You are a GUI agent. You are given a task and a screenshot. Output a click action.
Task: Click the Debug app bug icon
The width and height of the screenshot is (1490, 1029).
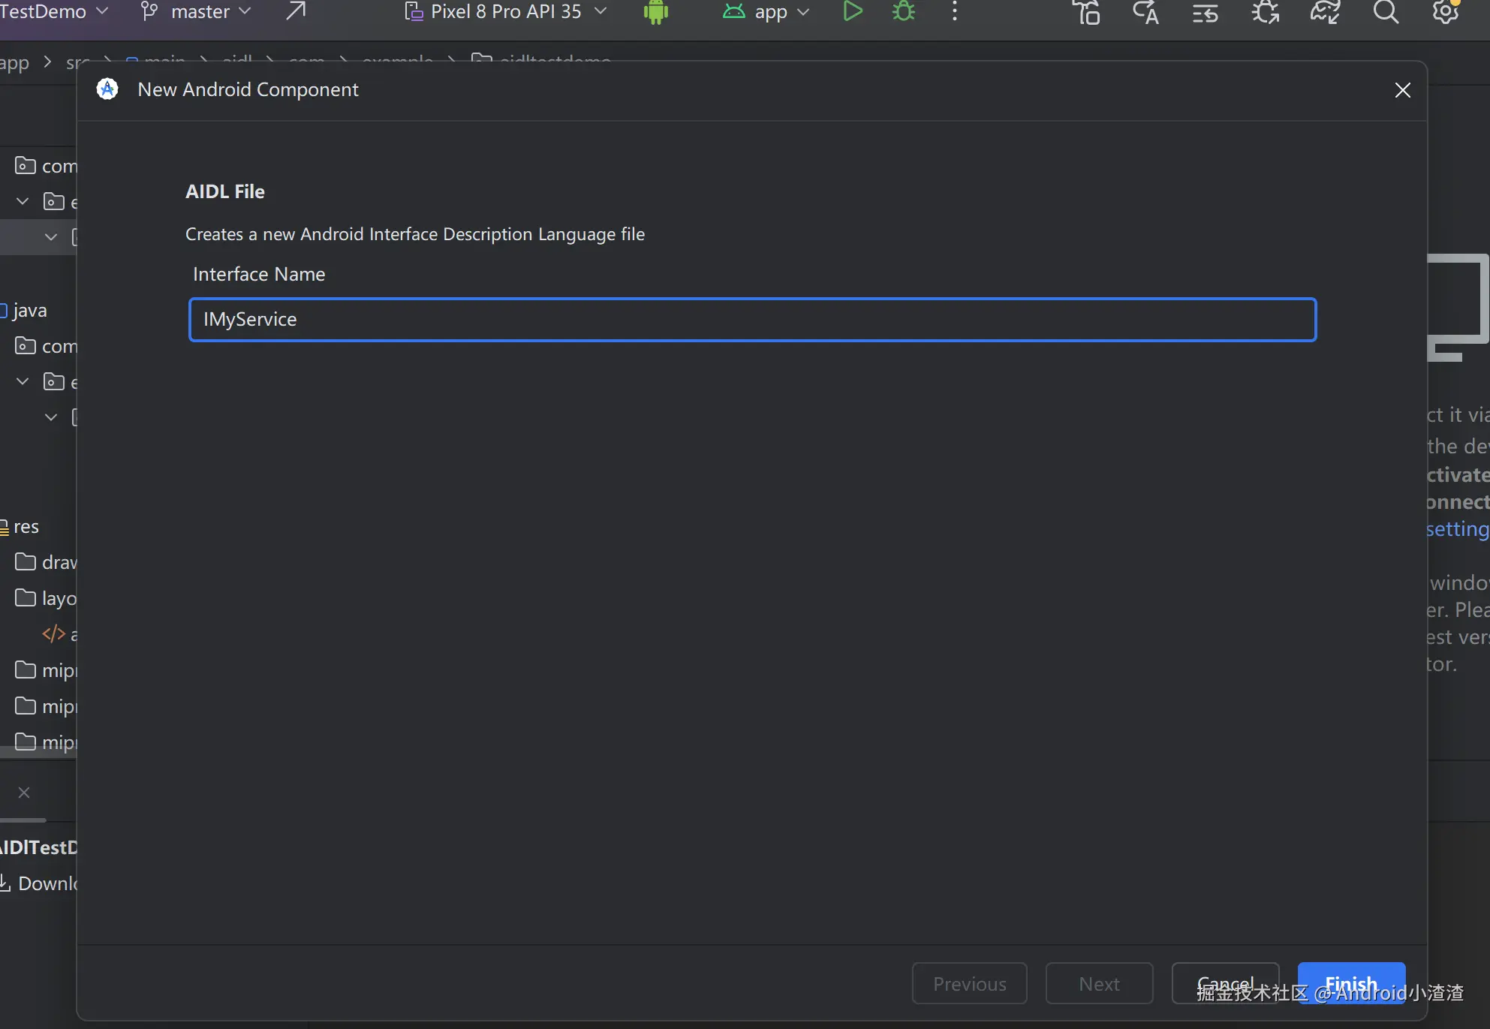pos(903,11)
